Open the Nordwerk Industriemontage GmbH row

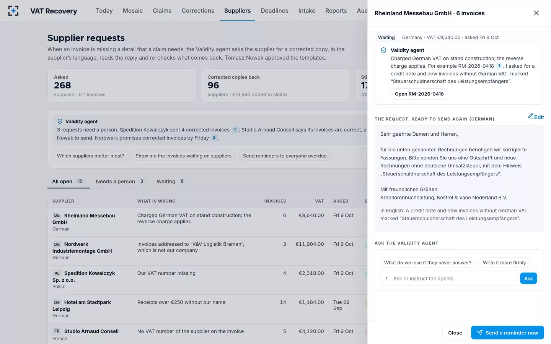pyautogui.click(x=207, y=251)
